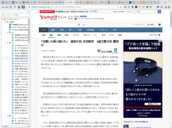Switch to the Facebook browser tab
Viewport: 172px width, 128px height.
tap(26, 2)
